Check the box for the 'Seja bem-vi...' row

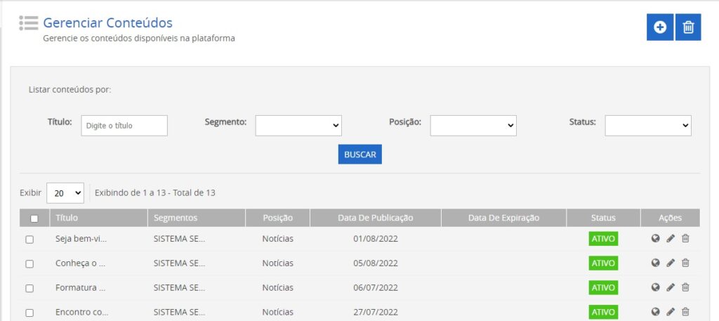[29, 240]
